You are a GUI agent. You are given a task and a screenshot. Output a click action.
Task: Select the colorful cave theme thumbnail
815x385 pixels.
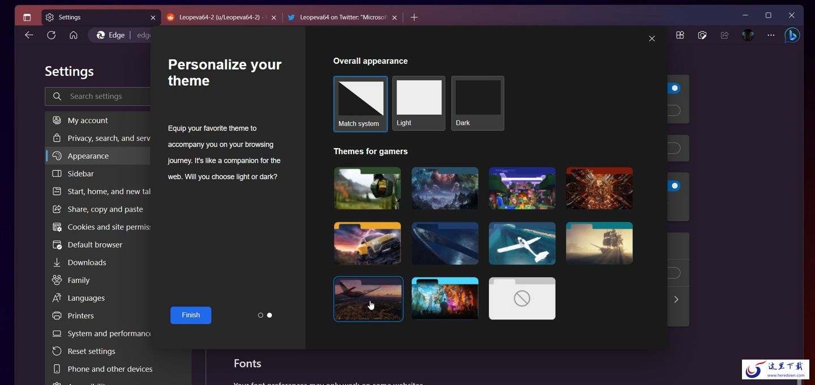[445, 299]
